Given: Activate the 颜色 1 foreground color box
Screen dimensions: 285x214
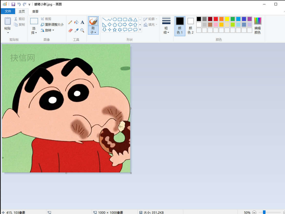Looking at the screenshot, I should pyautogui.click(x=180, y=26).
